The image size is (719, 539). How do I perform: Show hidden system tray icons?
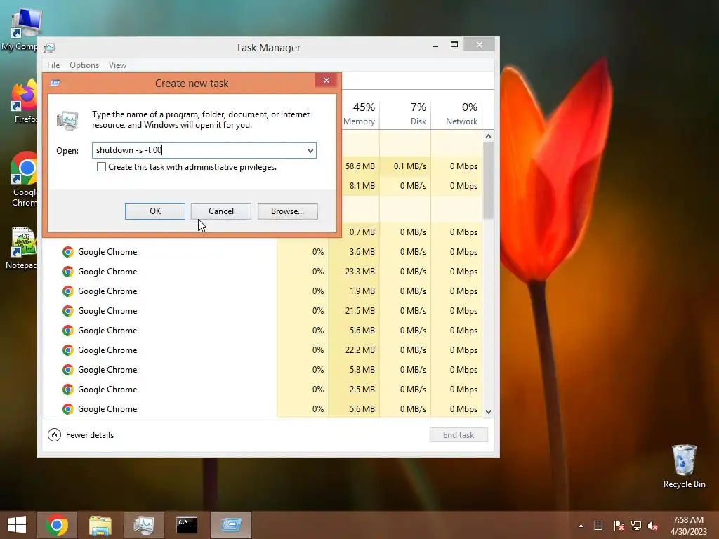pos(581,526)
